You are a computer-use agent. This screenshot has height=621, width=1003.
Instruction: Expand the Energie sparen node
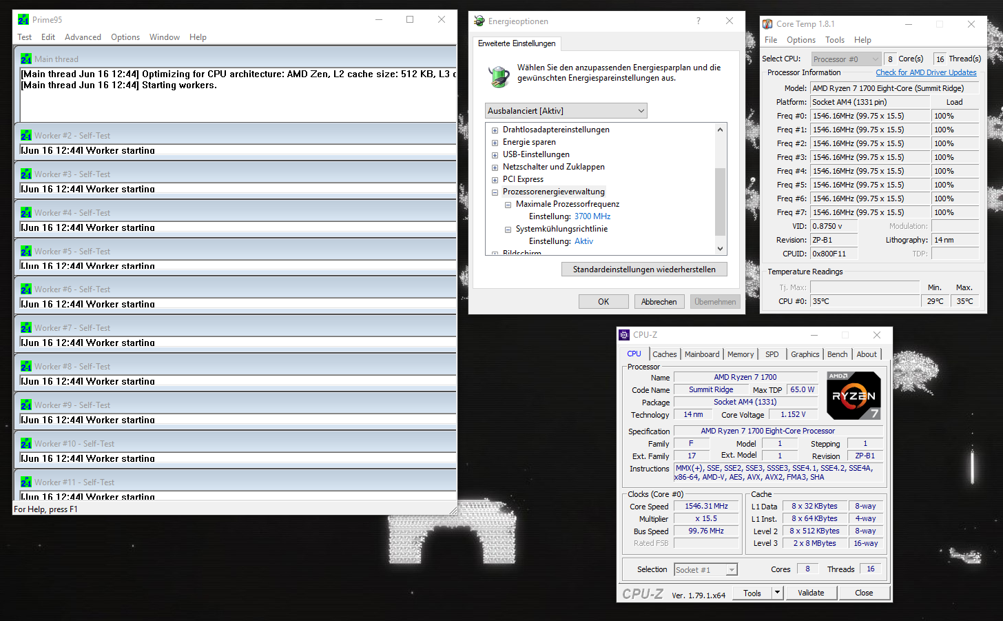click(x=495, y=143)
